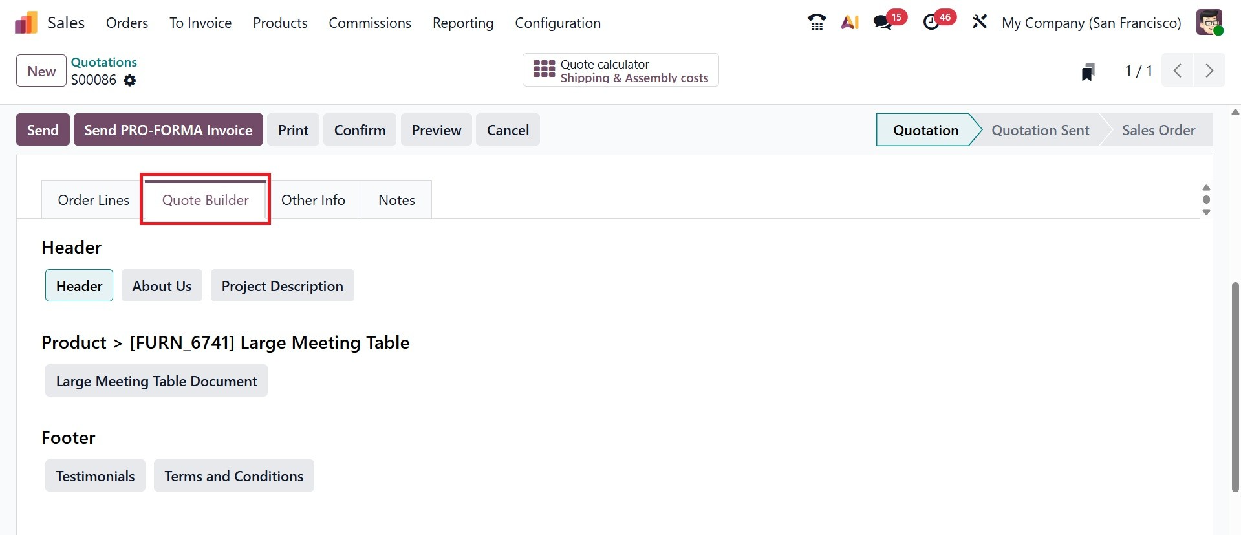Click the Quotation Sent status stage
The height and width of the screenshot is (535, 1241).
pyautogui.click(x=1040, y=130)
